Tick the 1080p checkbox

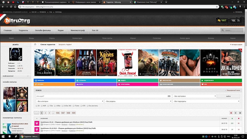(x=55, y=106)
